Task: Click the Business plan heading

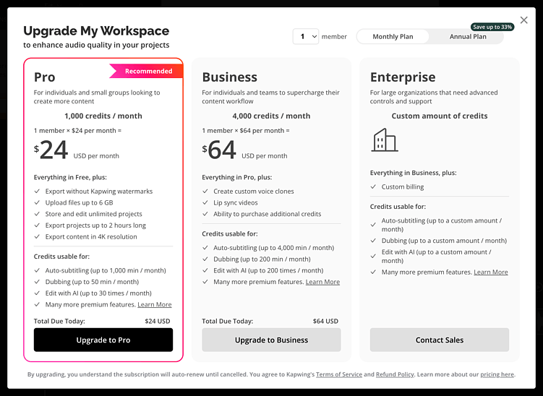Action: (230, 77)
